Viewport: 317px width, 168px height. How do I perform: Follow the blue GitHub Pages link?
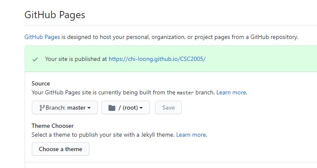[x=42, y=37]
